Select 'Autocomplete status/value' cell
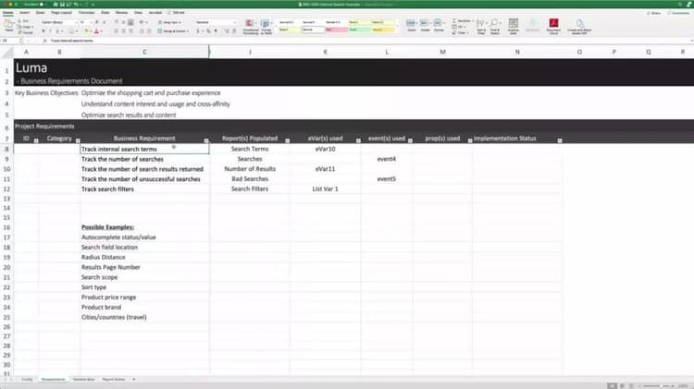Viewport: 694px width, 389px height. (x=144, y=237)
